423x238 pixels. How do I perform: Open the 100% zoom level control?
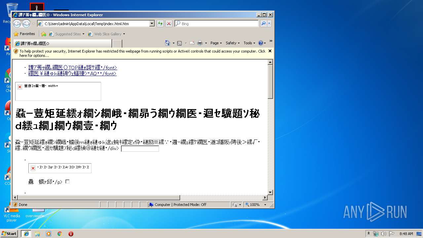click(x=255, y=205)
